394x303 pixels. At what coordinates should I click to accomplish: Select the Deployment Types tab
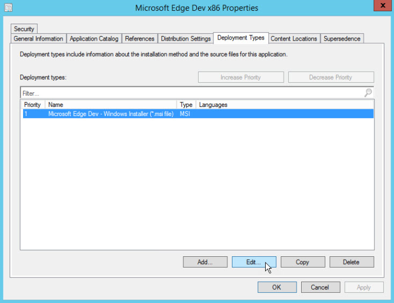point(241,38)
